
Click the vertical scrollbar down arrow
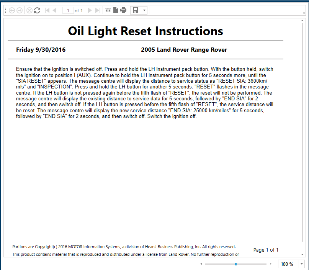coord(302,254)
